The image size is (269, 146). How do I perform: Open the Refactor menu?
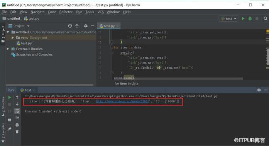(66, 12)
